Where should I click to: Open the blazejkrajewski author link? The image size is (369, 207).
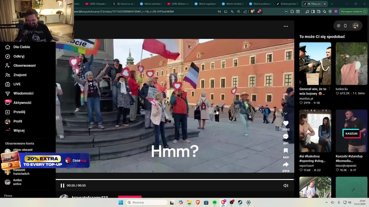click(x=346, y=166)
